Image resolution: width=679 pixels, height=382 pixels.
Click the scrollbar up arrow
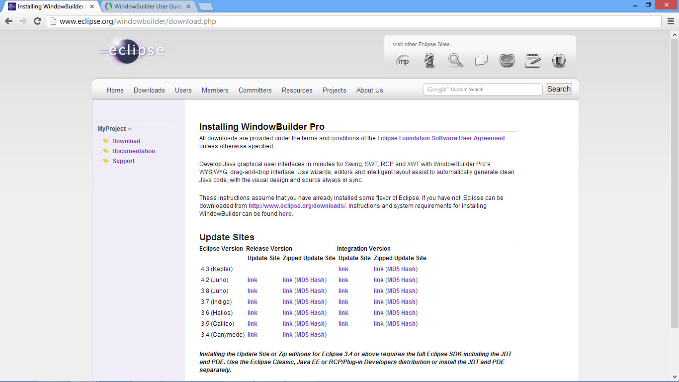pyautogui.click(x=675, y=34)
